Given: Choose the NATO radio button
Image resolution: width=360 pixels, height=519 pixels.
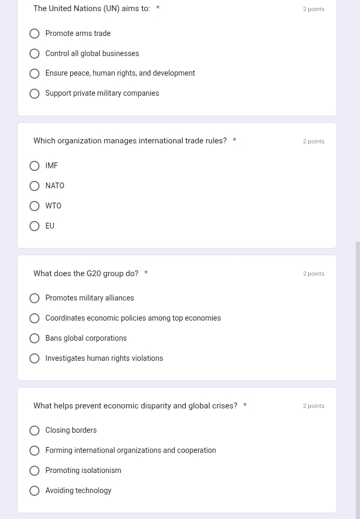Looking at the screenshot, I should click(x=34, y=186).
